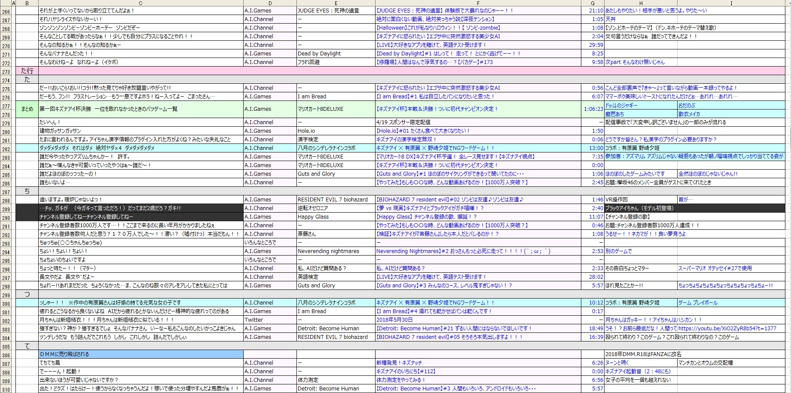Open the youtu.be/XiO2ZyR8b54 URL link
The image size is (791, 393).
tap(727, 328)
